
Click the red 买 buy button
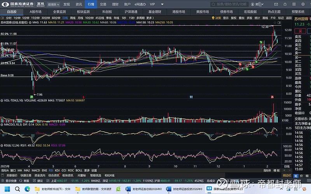click(300, 31)
